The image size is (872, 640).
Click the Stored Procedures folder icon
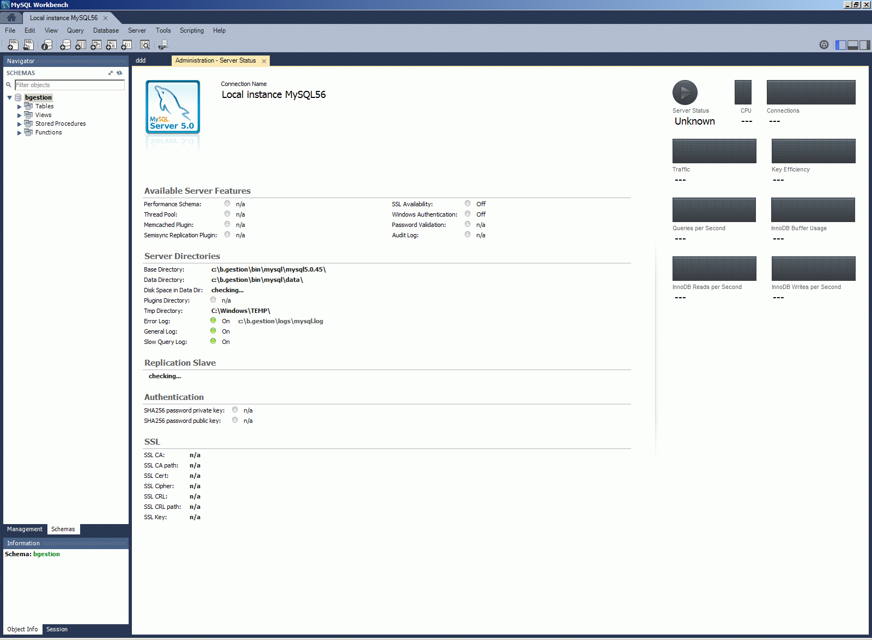(28, 124)
